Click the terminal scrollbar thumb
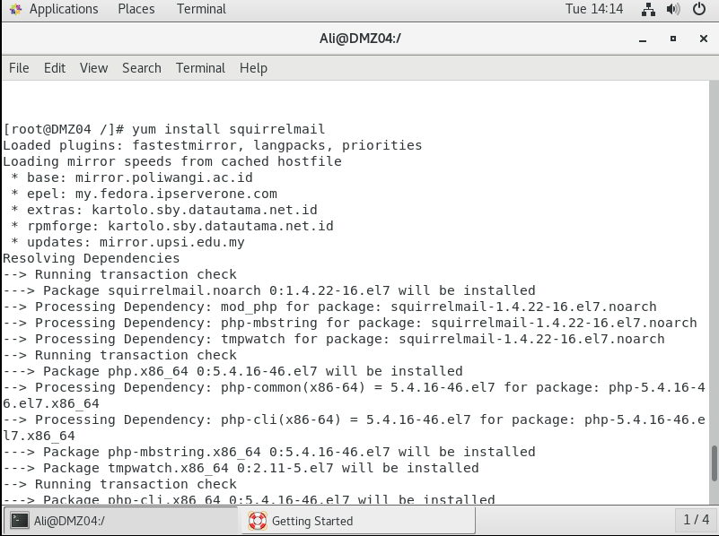Image resolution: width=719 pixels, height=536 pixels. click(x=714, y=463)
